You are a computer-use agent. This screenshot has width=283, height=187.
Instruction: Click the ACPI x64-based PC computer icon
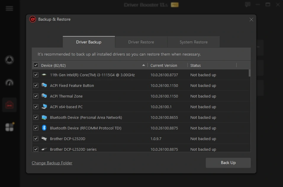click(44, 107)
